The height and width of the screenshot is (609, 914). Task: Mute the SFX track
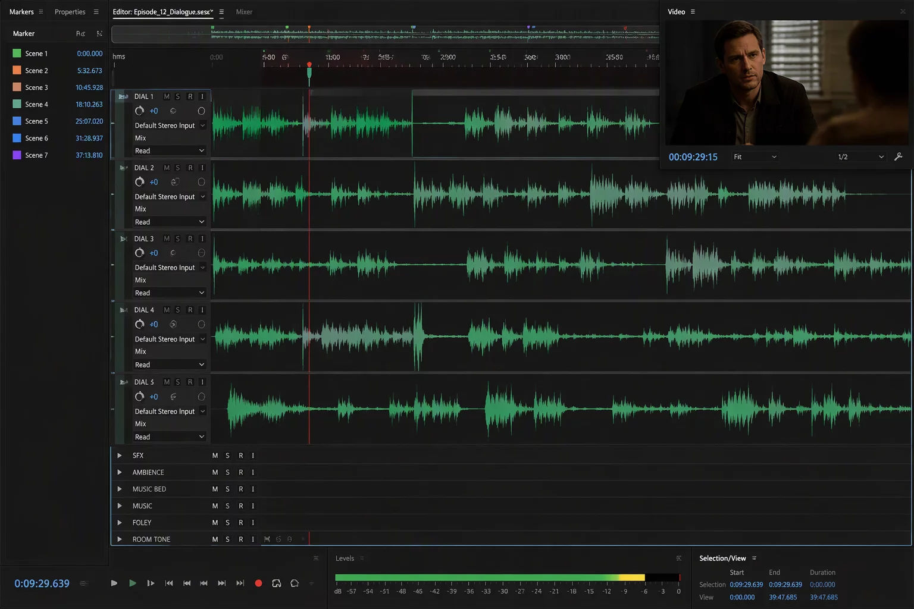pos(215,456)
